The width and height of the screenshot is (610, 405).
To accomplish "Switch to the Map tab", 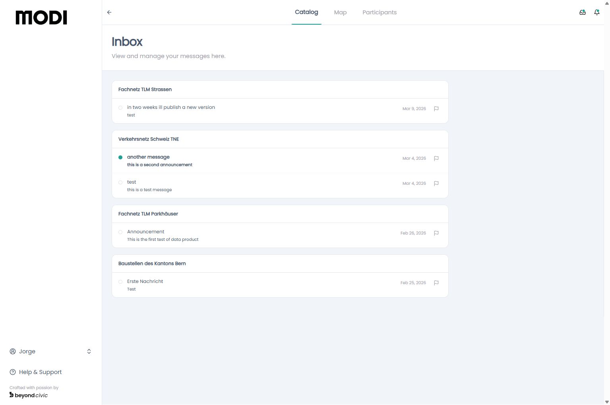I will click(340, 12).
